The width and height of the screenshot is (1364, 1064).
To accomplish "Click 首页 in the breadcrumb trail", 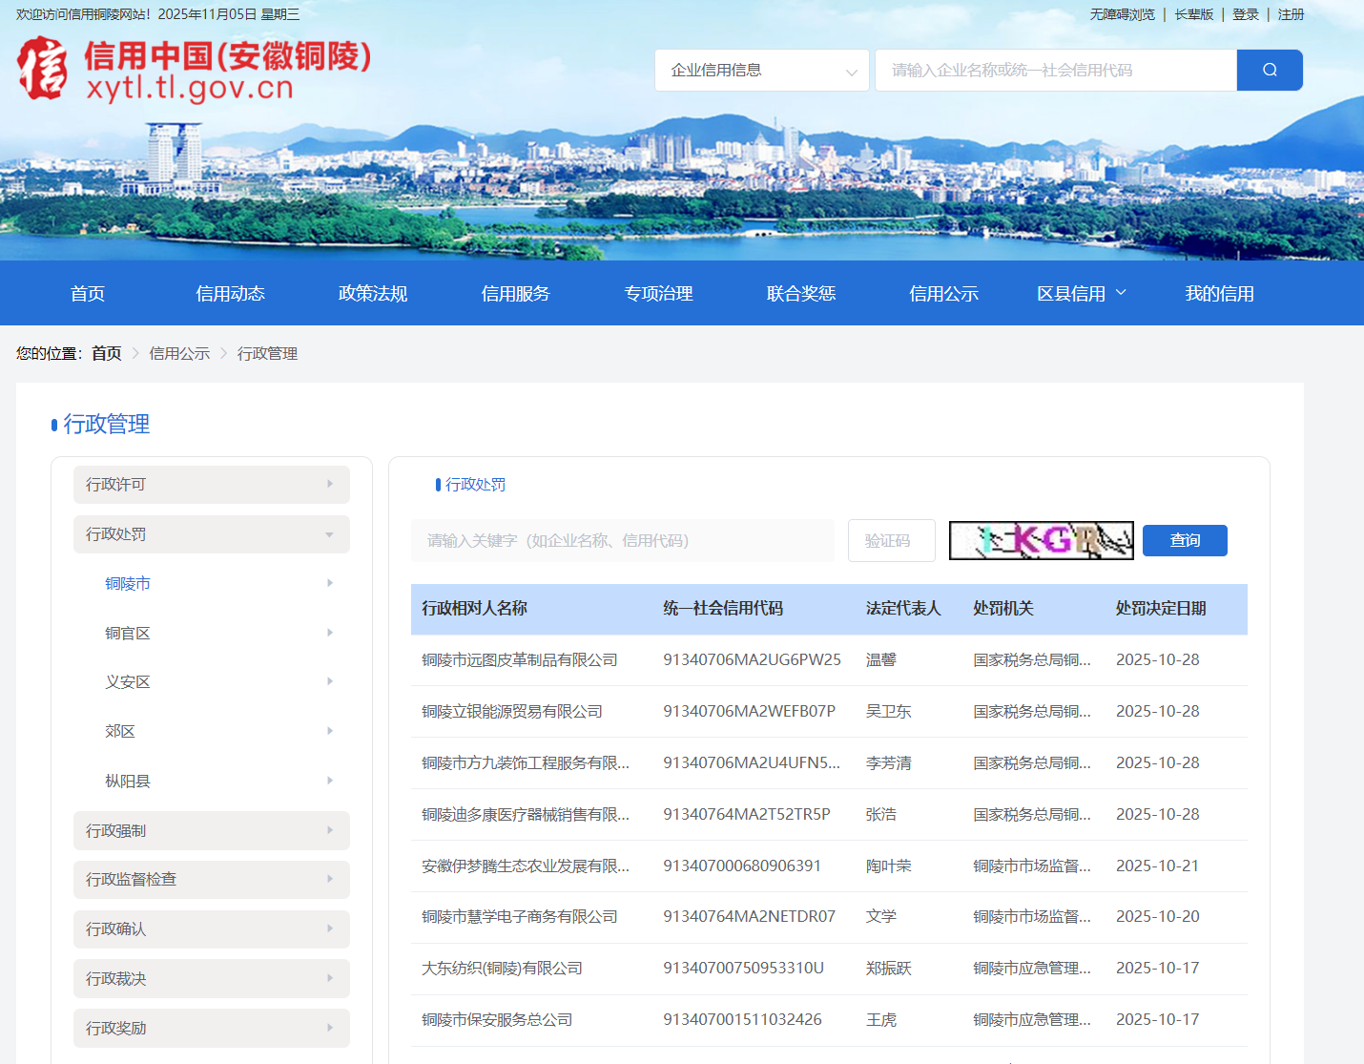I will 106,353.
